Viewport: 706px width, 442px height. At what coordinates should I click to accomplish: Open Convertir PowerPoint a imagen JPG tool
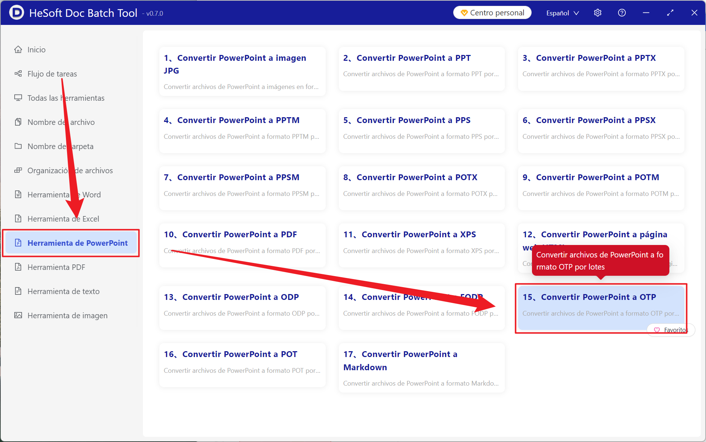(x=242, y=71)
